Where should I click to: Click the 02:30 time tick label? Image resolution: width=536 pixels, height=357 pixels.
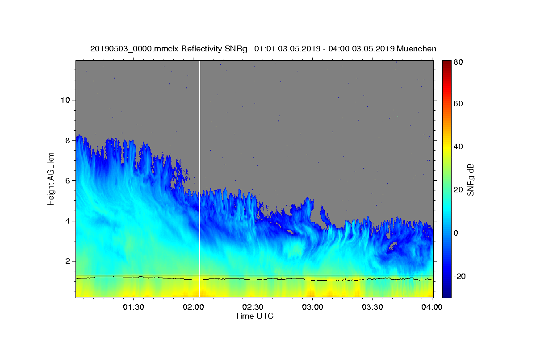253,307
